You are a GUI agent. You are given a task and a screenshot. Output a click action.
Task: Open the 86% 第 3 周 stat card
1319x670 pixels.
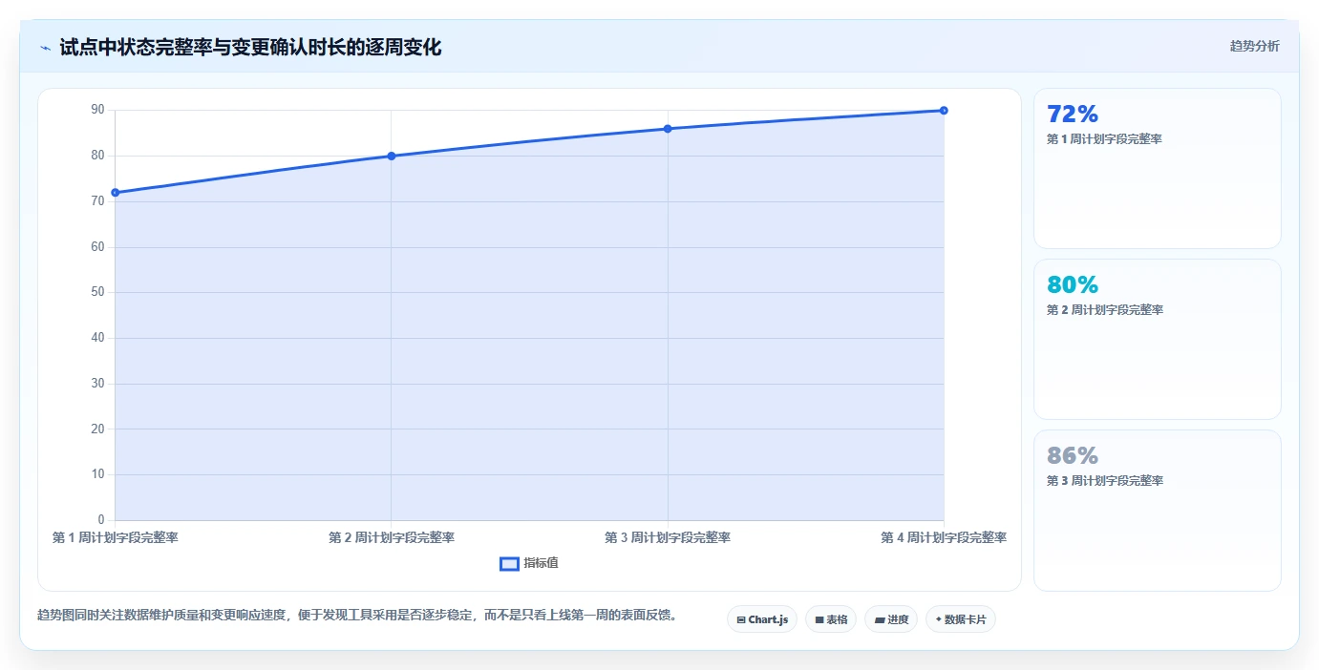[1157, 510]
